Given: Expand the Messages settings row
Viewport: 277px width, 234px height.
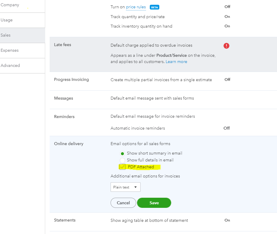Looking at the screenshot, I should point(63,98).
